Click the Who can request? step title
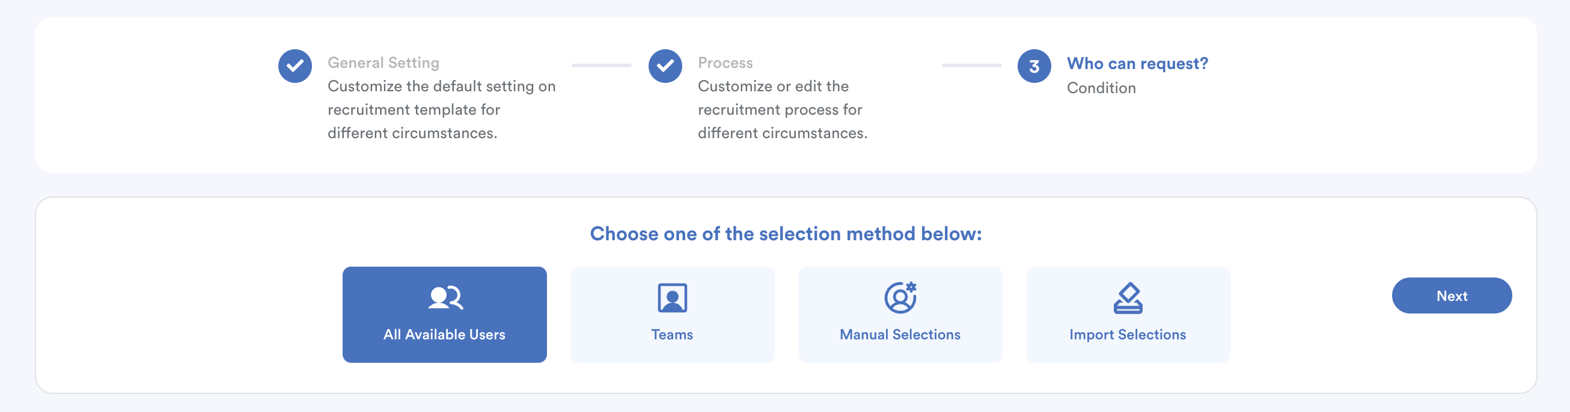The image size is (1570, 412). (x=1137, y=63)
